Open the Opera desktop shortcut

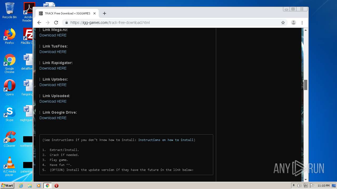point(9,88)
